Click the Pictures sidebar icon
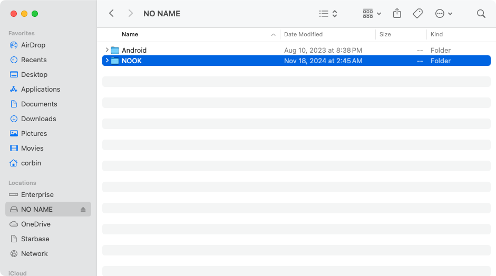The image size is (496, 276). point(14,133)
